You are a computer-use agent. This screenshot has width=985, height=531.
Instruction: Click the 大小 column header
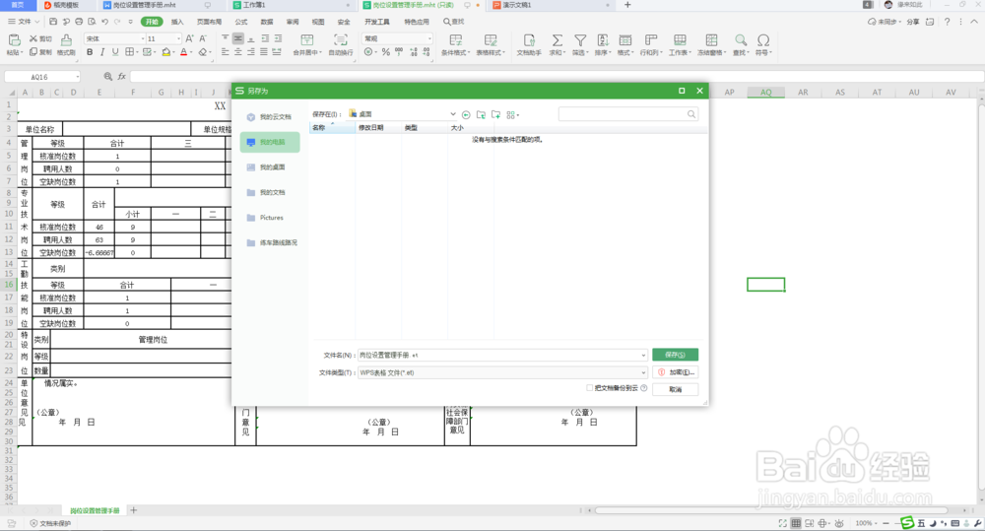471,127
